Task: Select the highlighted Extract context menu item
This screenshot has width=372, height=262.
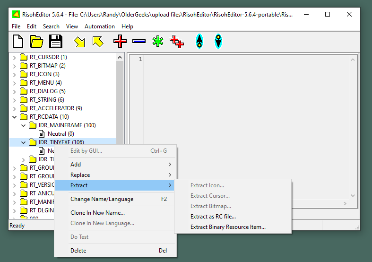Action: pos(115,185)
